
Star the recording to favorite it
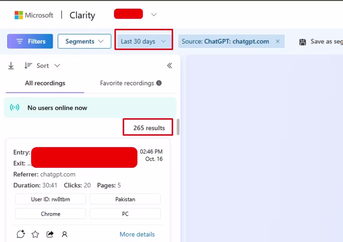35,234
